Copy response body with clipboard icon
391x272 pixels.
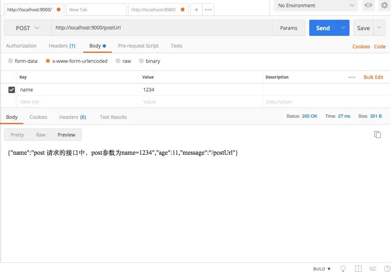pyautogui.click(x=377, y=135)
